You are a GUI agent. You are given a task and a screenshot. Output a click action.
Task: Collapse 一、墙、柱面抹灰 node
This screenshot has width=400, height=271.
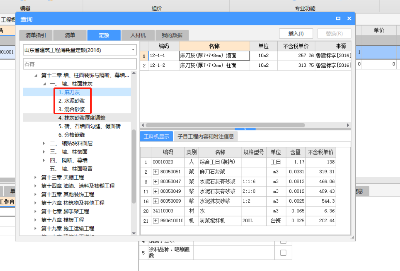pyautogui.click(x=44, y=84)
